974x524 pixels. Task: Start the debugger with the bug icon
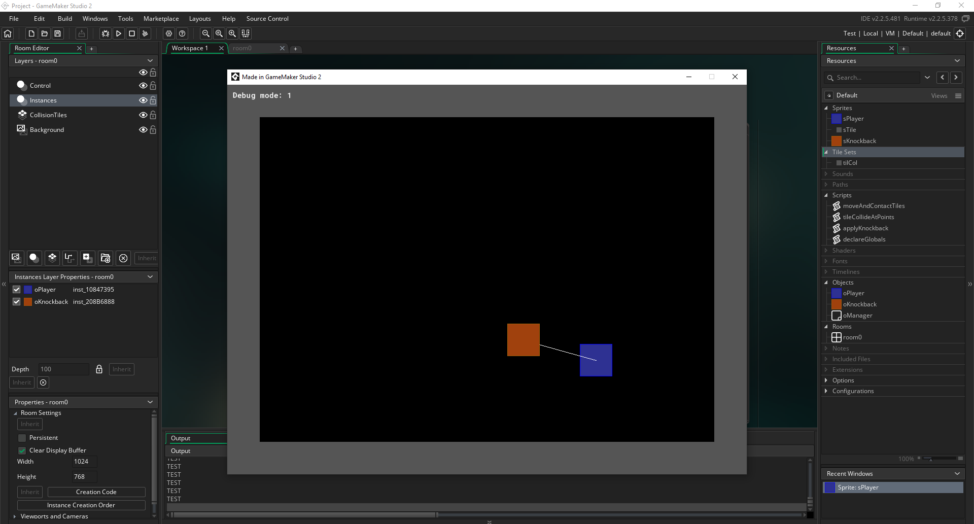click(105, 33)
